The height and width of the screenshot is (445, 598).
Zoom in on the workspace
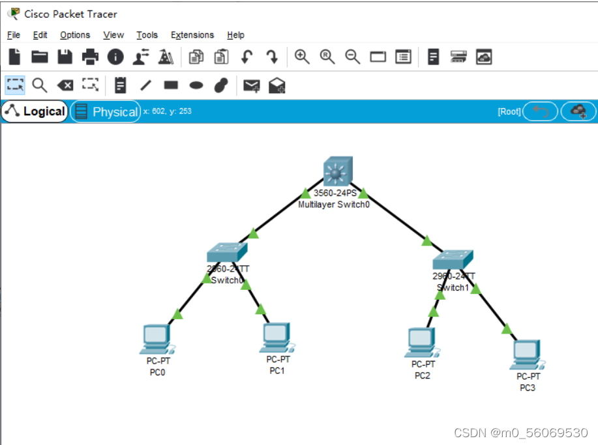click(302, 57)
